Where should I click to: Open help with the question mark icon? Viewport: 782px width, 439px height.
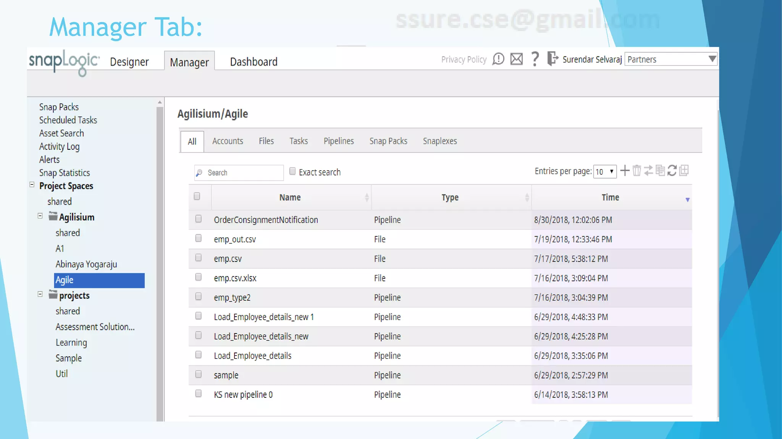(x=535, y=59)
